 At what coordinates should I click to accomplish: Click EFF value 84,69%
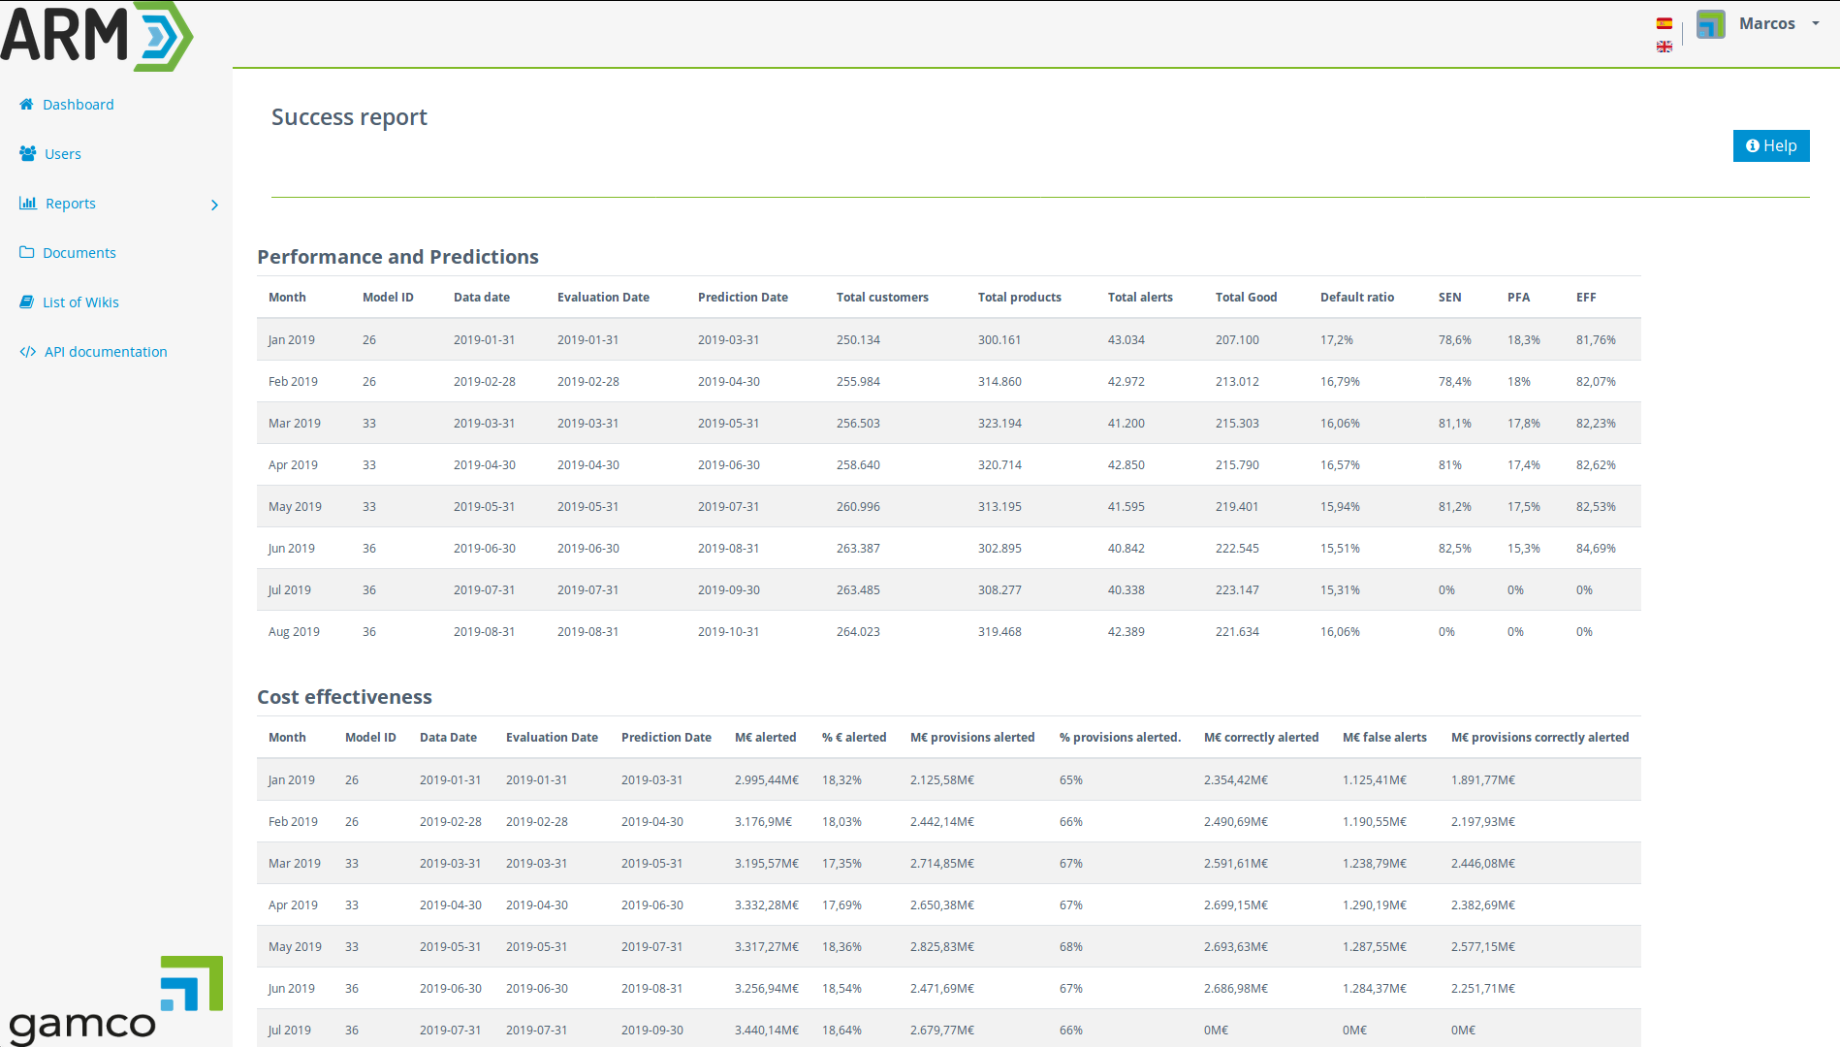1596,549
